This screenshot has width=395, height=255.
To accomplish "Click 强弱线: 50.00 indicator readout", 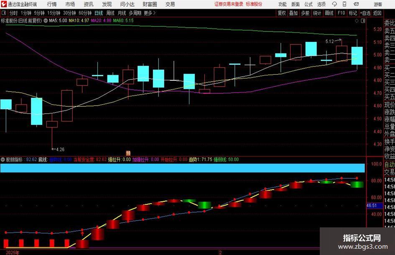I will 226,160.
